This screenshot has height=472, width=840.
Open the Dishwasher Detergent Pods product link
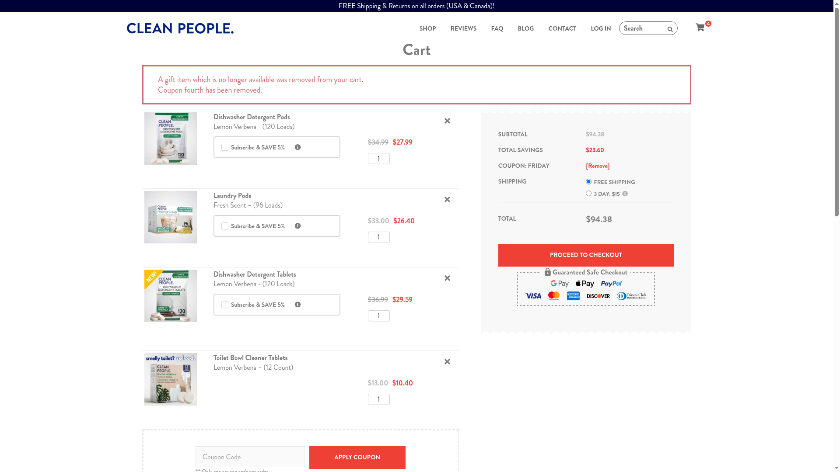click(x=252, y=117)
